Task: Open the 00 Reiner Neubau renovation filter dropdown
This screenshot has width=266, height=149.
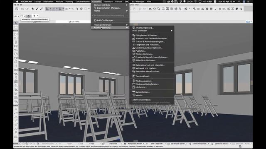Action: pos(221,144)
